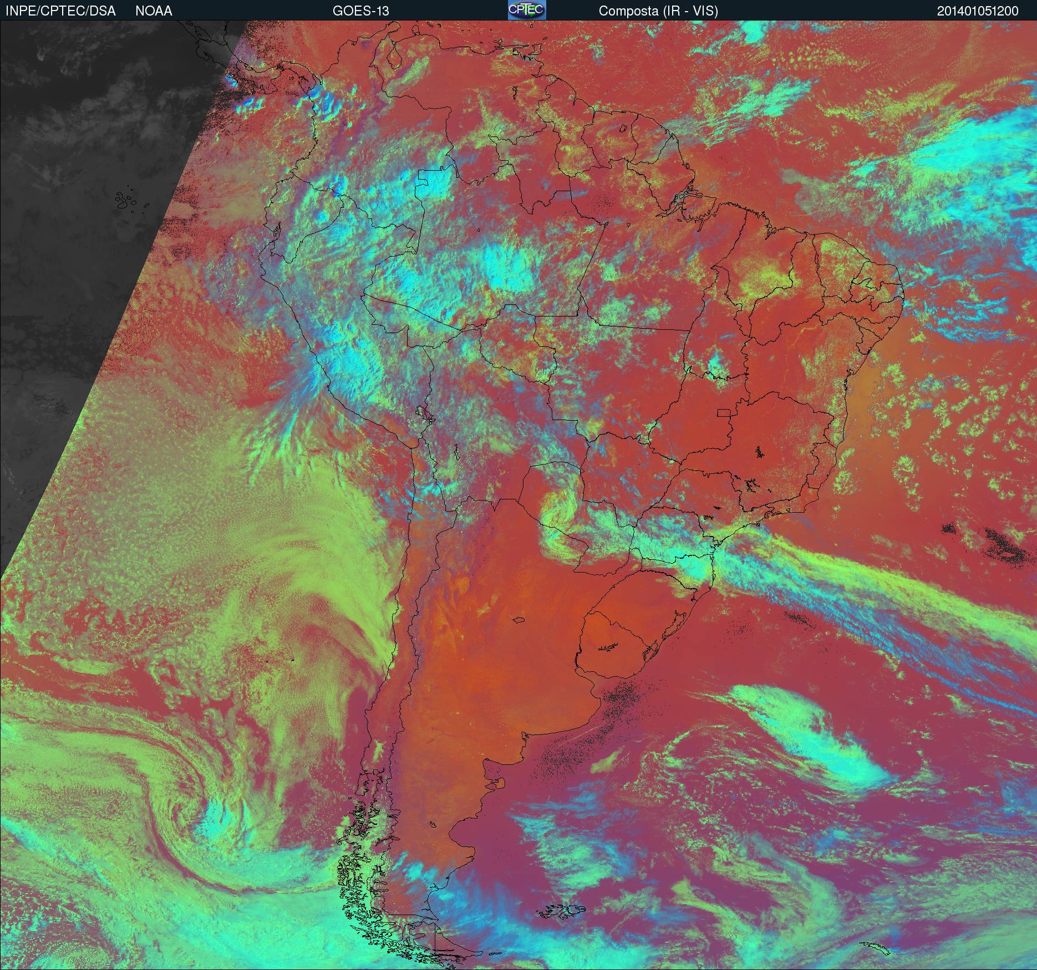Click the Composta (IR - VIS) label
The image size is (1037, 970).
(658, 11)
